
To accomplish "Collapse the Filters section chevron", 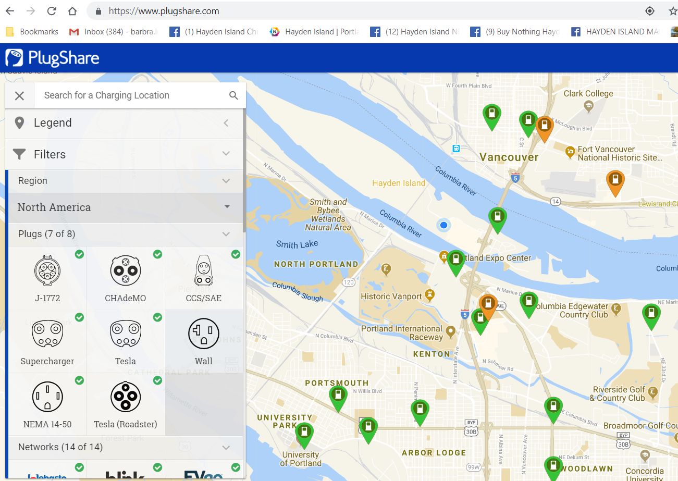I will click(226, 154).
